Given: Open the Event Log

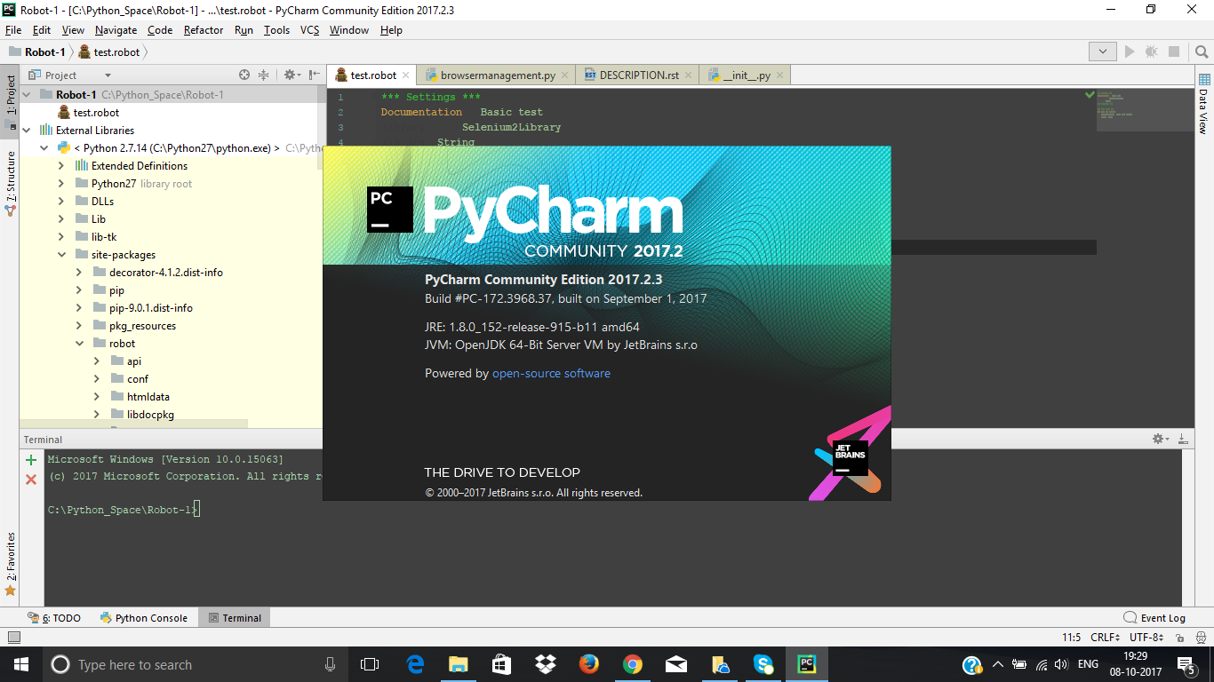Looking at the screenshot, I should (x=1154, y=618).
